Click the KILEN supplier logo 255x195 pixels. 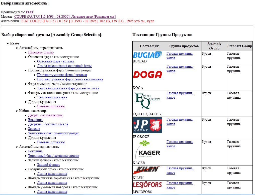[147, 170]
